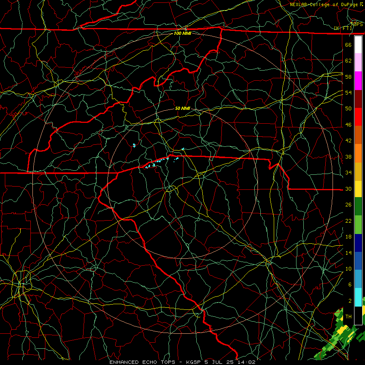Click the 100 NMI range ring label

[182, 33]
